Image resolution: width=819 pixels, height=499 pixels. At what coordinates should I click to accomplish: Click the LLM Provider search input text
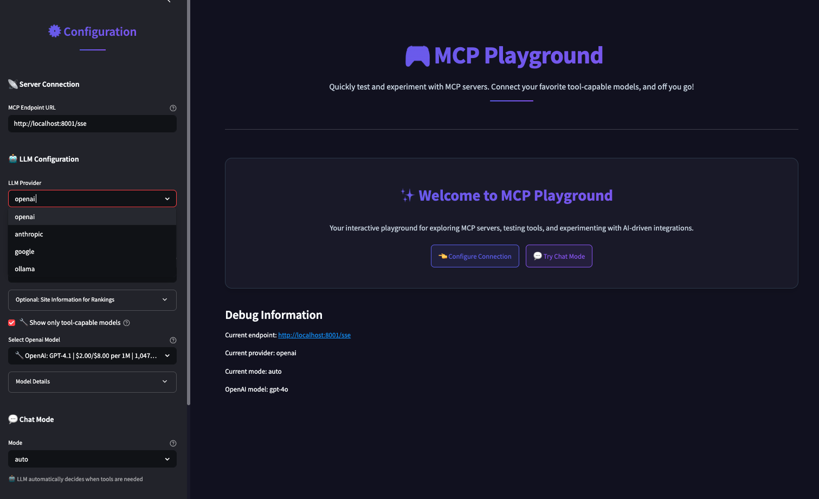[x=25, y=199]
